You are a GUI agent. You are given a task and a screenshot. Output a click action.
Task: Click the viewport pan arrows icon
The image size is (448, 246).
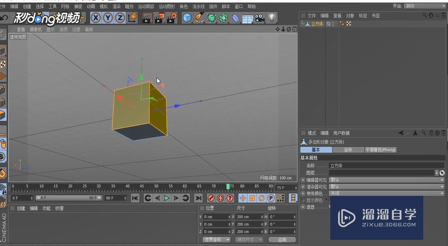point(278,29)
